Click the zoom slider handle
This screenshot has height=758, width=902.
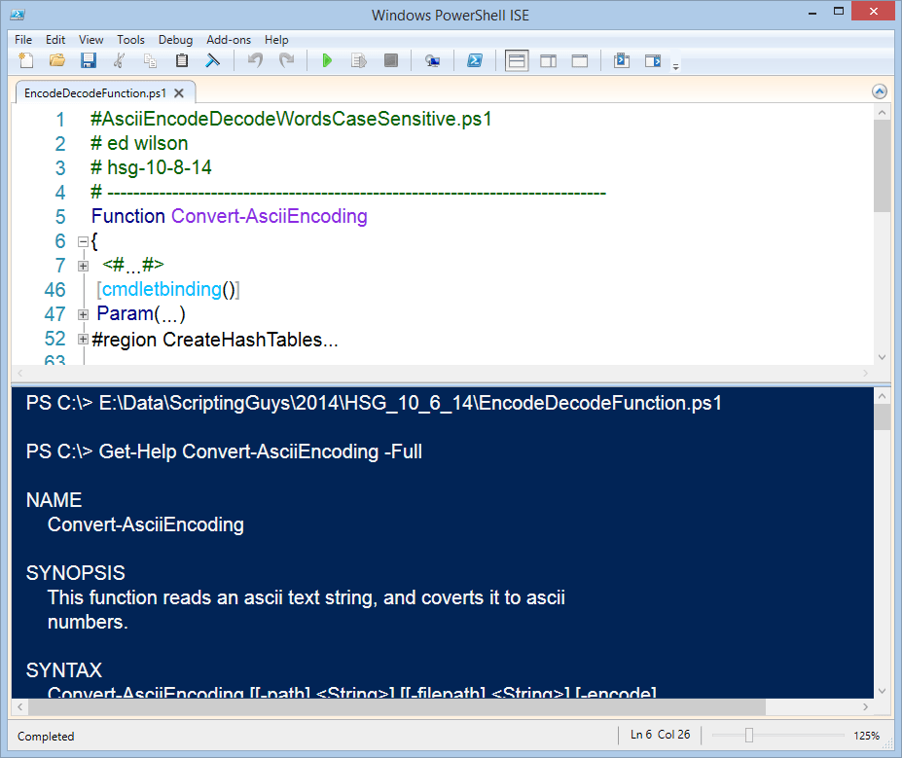click(748, 735)
